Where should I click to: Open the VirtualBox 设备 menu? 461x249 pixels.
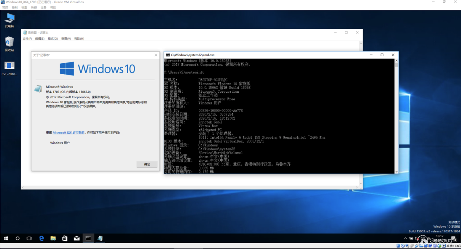point(44,7)
